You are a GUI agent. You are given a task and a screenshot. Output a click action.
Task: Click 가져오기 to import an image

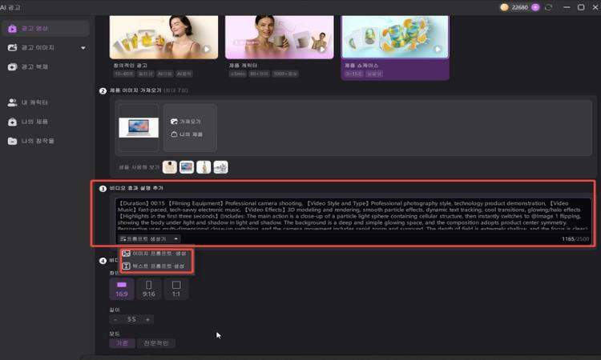click(x=186, y=122)
